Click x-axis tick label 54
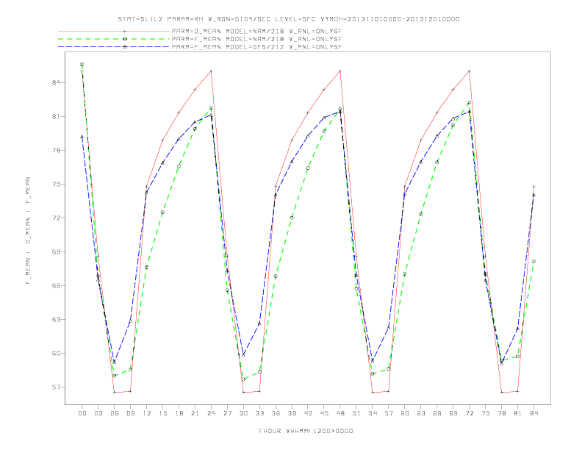The width and height of the screenshot is (582, 450). click(373, 413)
